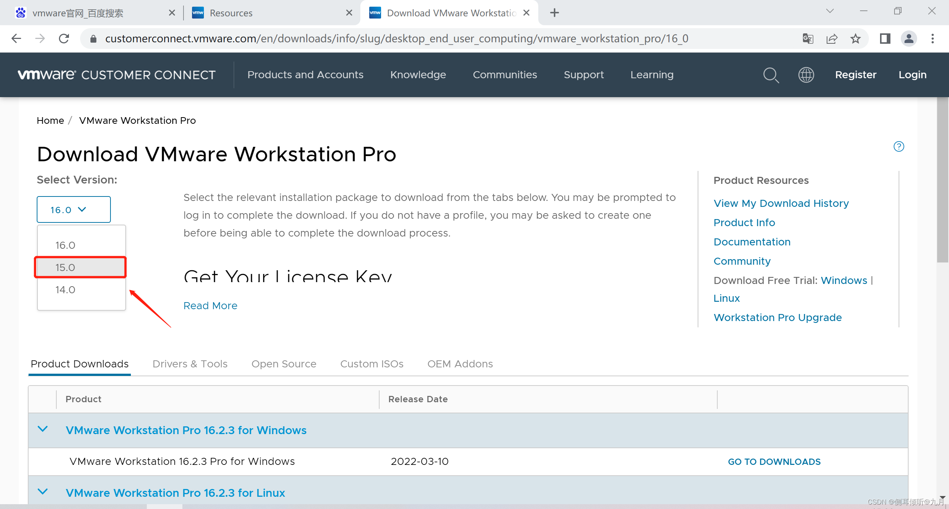
Task: Switch to Drivers & Tools tab
Action: (190, 364)
